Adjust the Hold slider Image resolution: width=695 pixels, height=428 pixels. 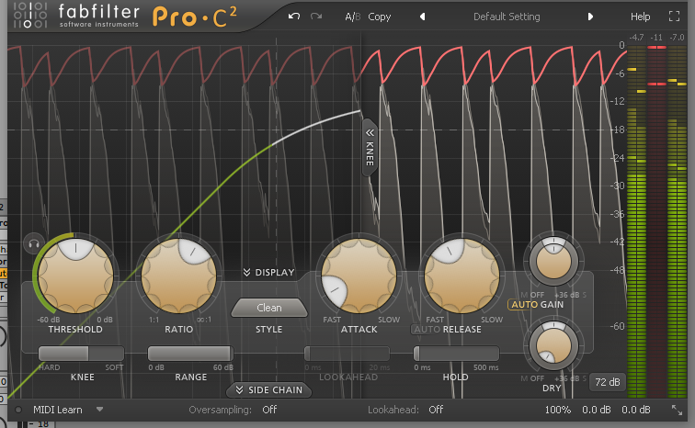click(456, 354)
